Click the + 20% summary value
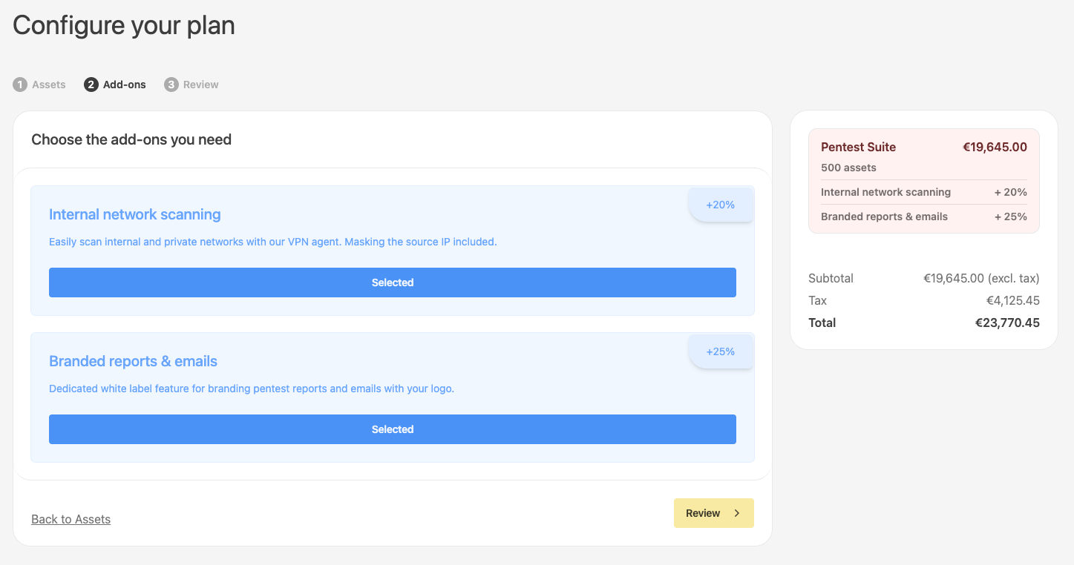Screen dimensions: 1074x565 pyautogui.click(x=1011, y=192)
